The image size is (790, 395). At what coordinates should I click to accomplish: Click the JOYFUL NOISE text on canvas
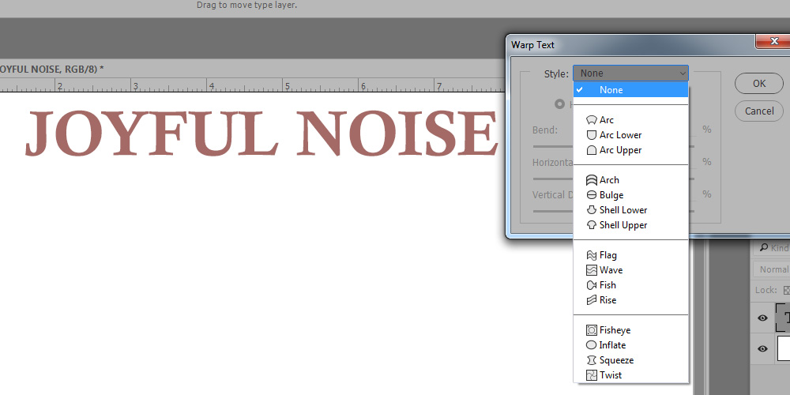(261, 133)
